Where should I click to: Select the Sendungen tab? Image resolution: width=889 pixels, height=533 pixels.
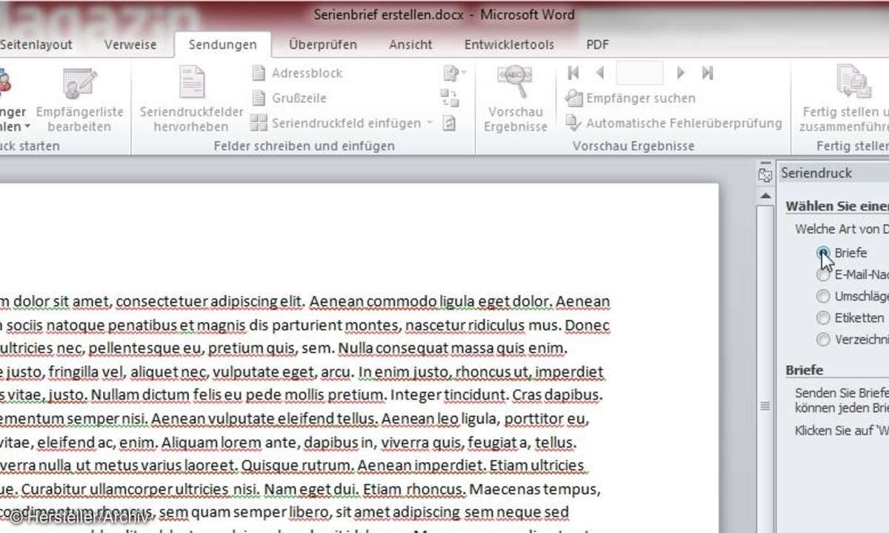(x=222, y=44)
